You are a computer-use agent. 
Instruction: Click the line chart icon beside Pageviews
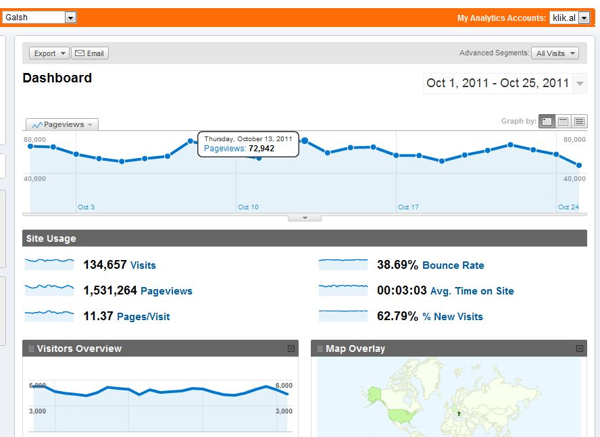coord(37,125)
